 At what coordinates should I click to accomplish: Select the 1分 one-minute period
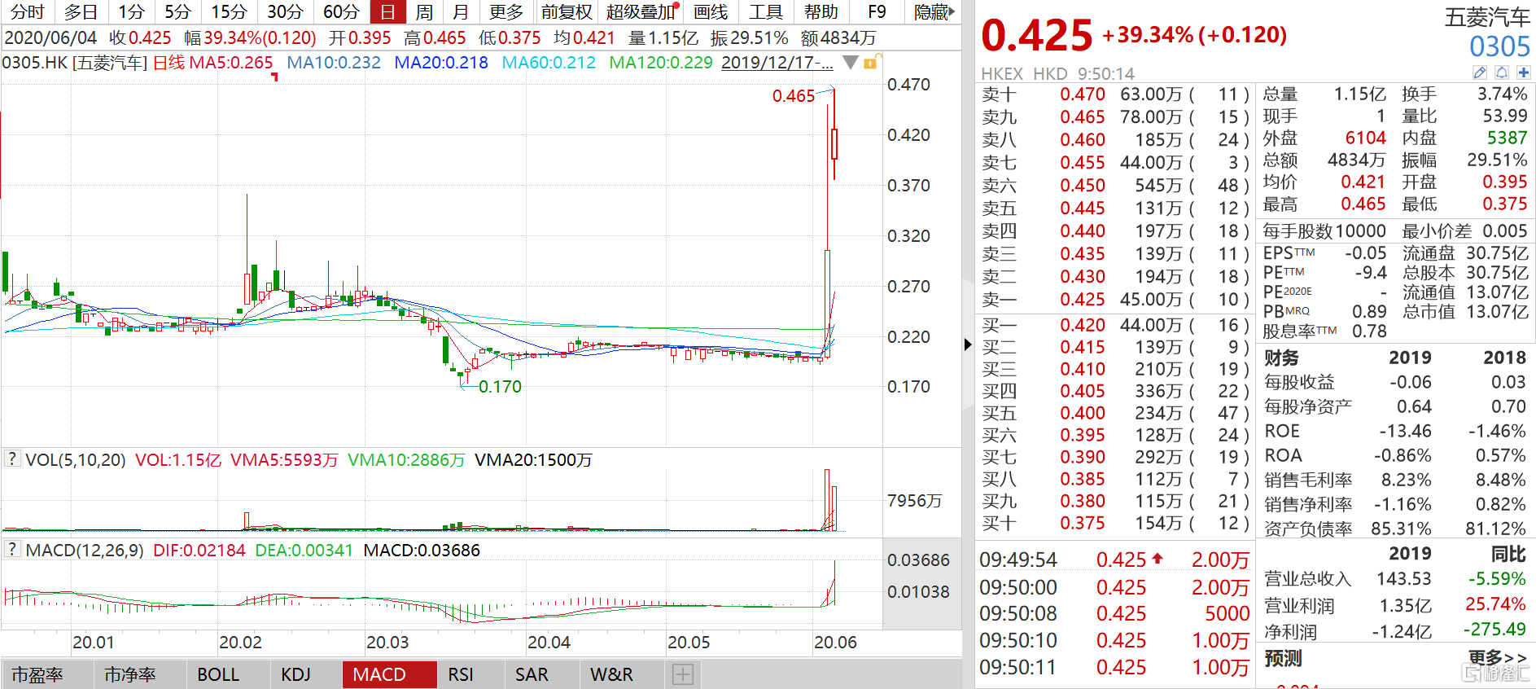point(131,11)
